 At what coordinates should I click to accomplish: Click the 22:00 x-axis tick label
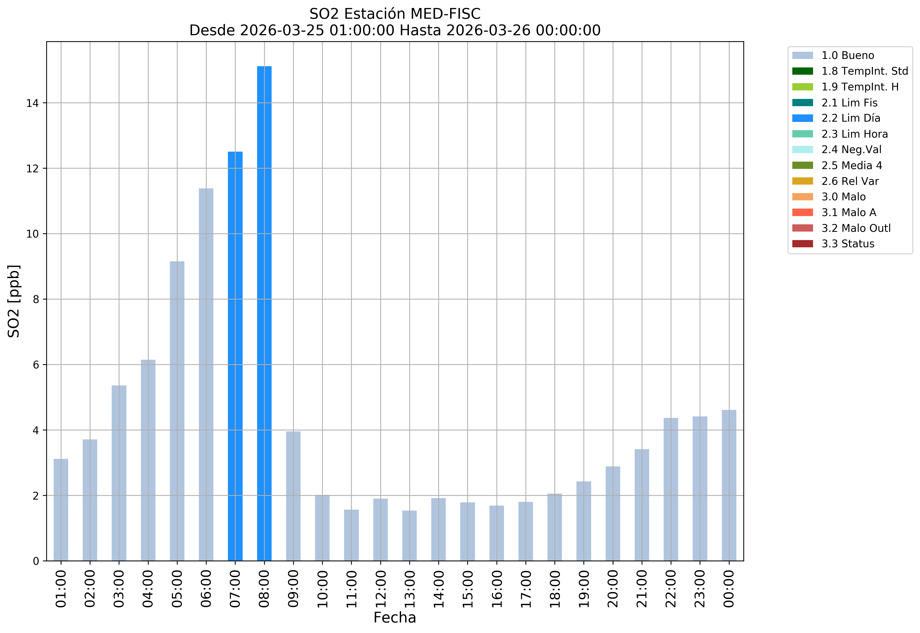pyautogui.click(x=671, y=589)
